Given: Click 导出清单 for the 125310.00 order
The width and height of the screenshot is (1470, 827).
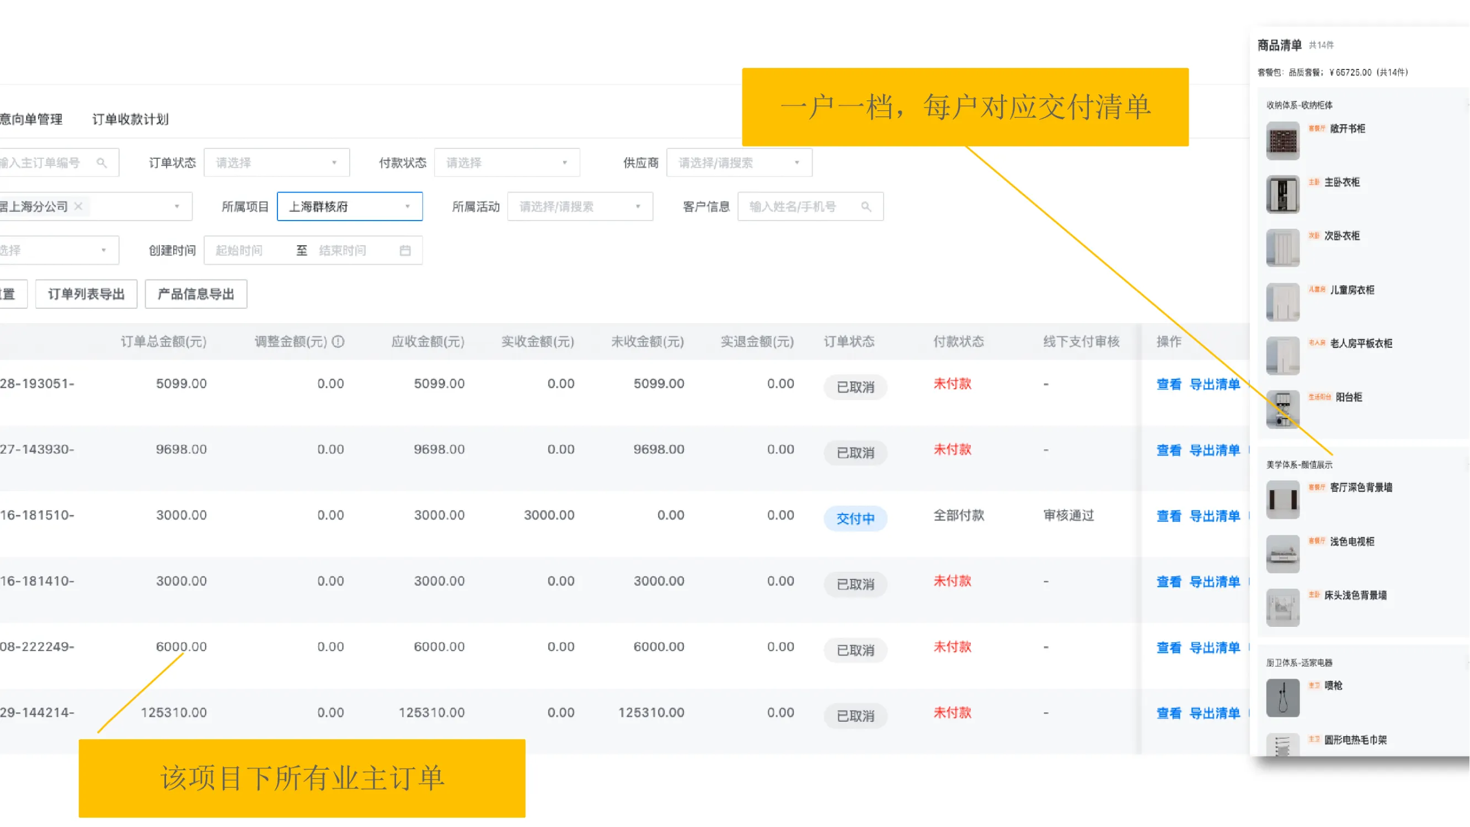Looking at the screenshot, I should 1215,713.
